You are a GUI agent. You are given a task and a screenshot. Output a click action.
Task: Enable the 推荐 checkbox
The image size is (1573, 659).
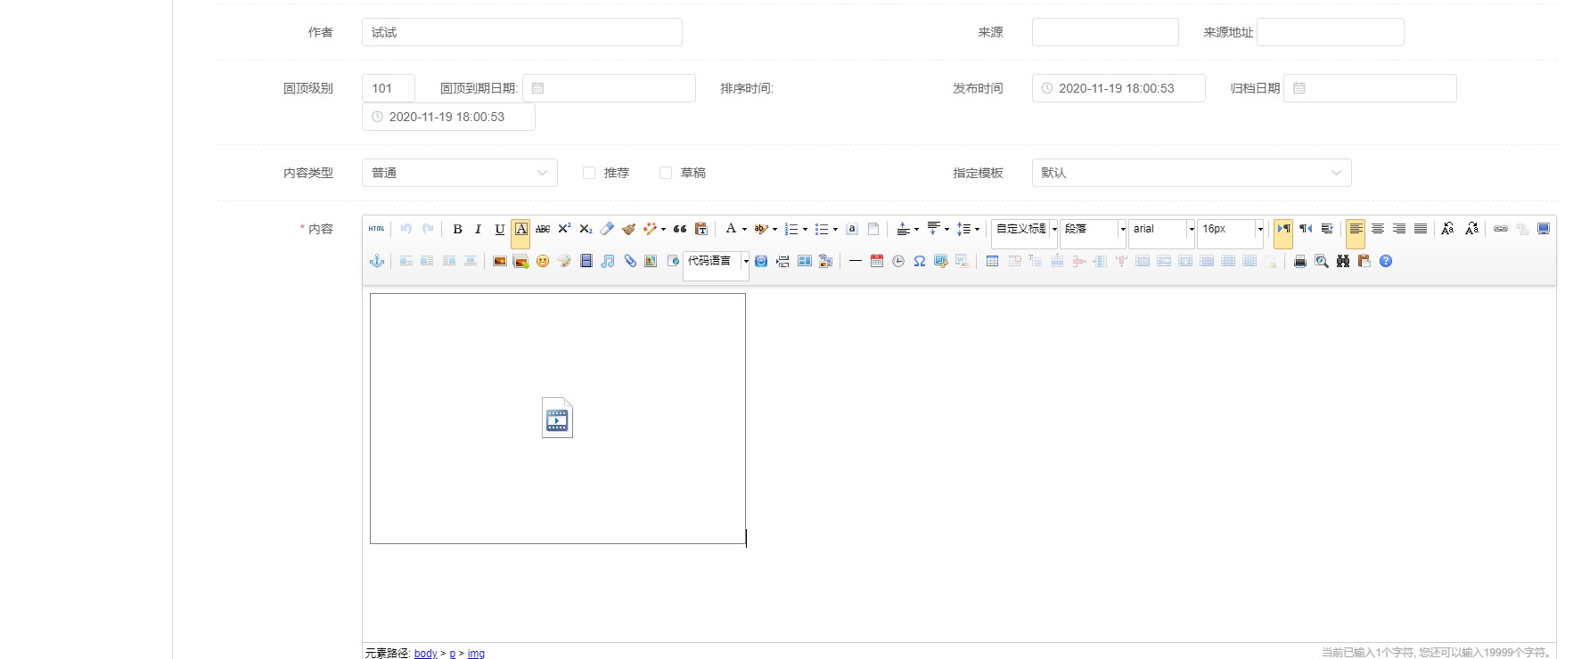tap(589, 173)
